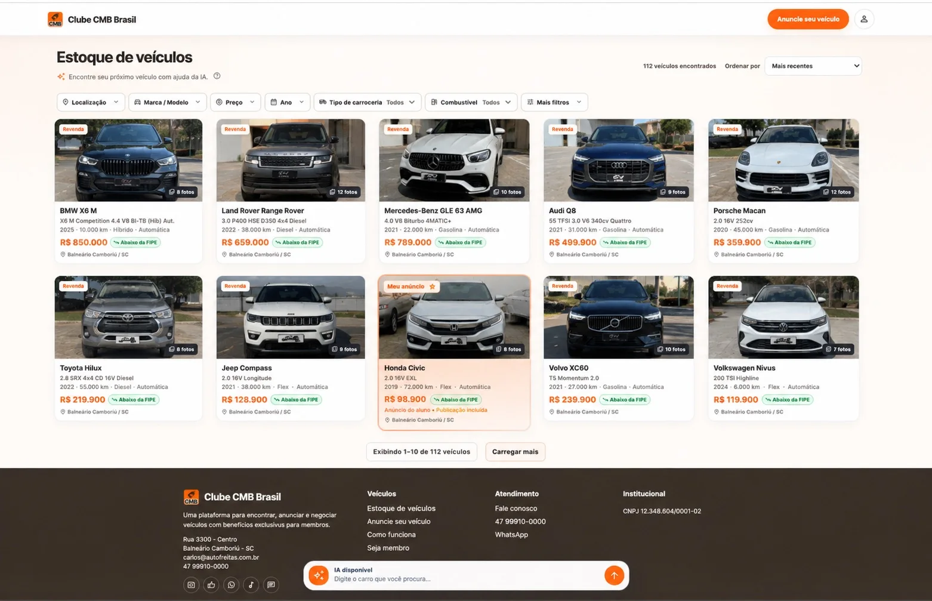Open the Estoque de veículos footer link
This screenshot has width=932, height=601.
[401, 508]
